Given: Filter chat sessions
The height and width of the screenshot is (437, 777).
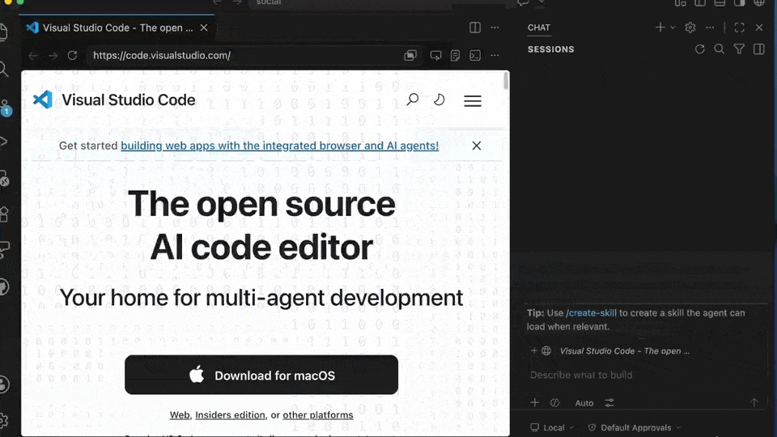Looking at the screenshot, I should click(x=739, y=49).
